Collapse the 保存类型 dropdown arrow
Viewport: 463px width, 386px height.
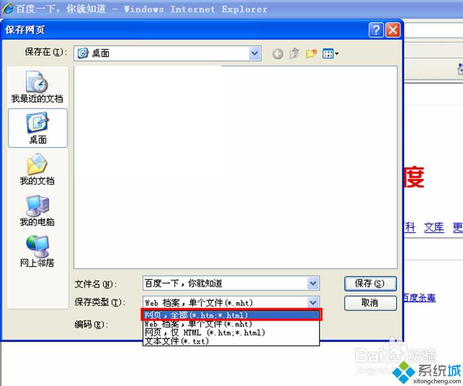click(313, 303)
